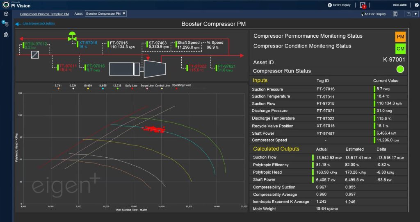Select the Operating Point legend entry
The image size is (420, 222).
(181, 86)
